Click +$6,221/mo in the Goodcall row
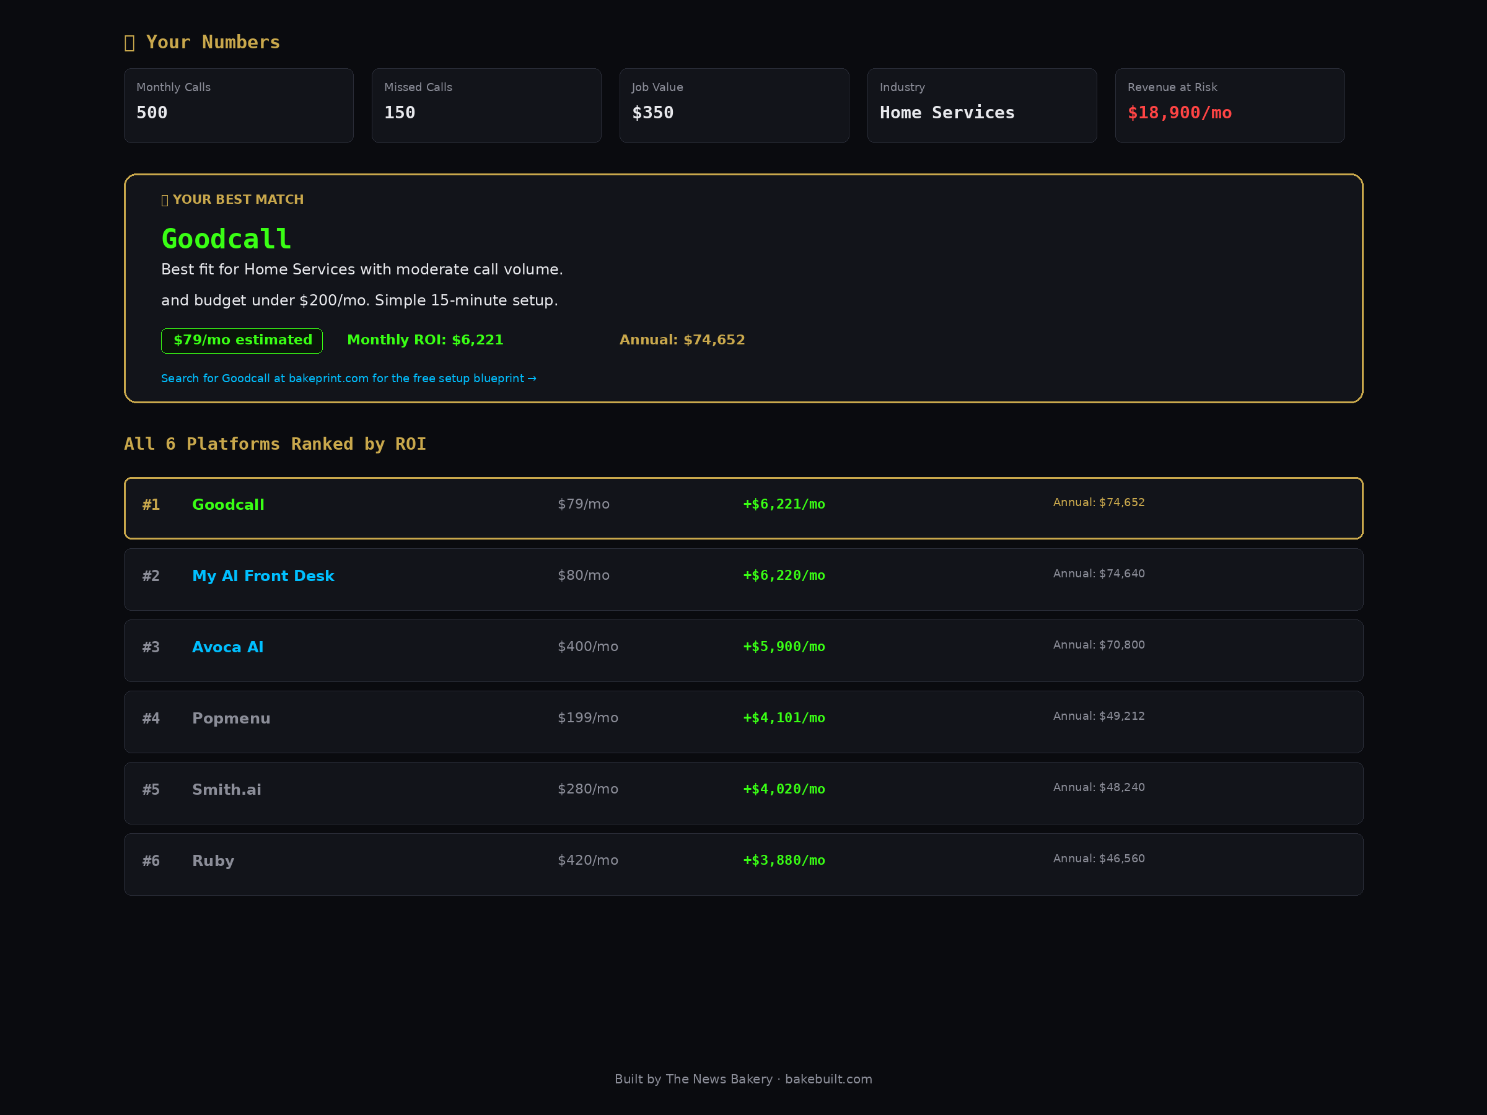This screenshot has width=1487, height=1115. 784,504
